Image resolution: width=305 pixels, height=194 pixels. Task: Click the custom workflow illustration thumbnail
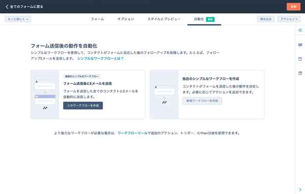click(x=164, y=95)
